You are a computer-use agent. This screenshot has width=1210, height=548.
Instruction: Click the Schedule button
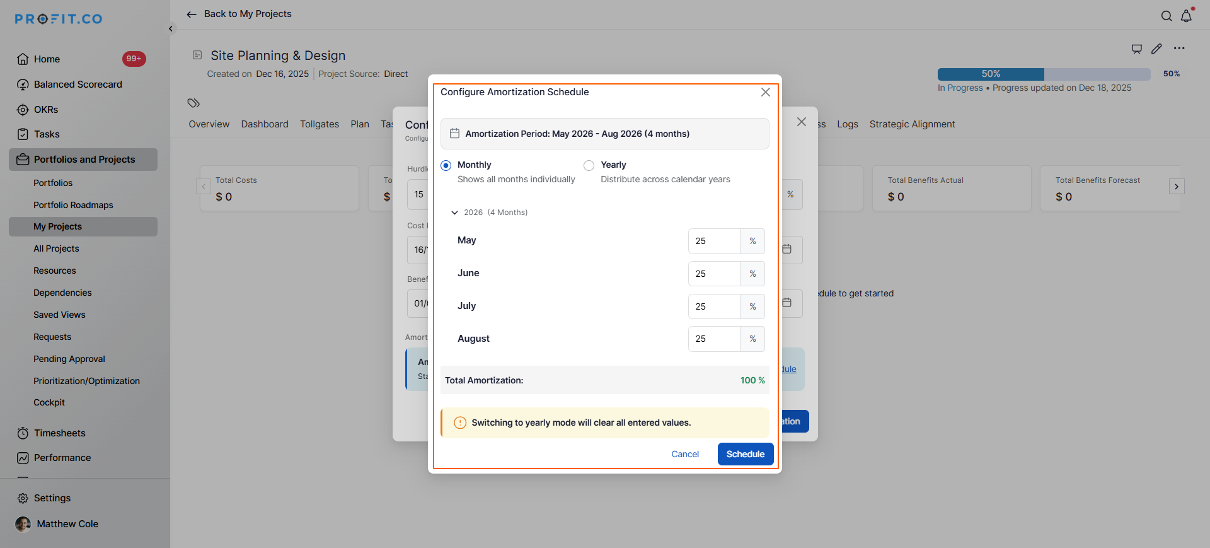(745, 454)
